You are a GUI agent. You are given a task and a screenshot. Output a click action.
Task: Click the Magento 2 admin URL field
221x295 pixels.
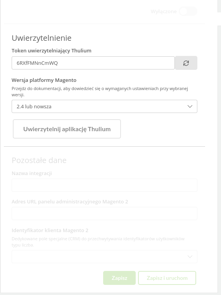point(104,213)
